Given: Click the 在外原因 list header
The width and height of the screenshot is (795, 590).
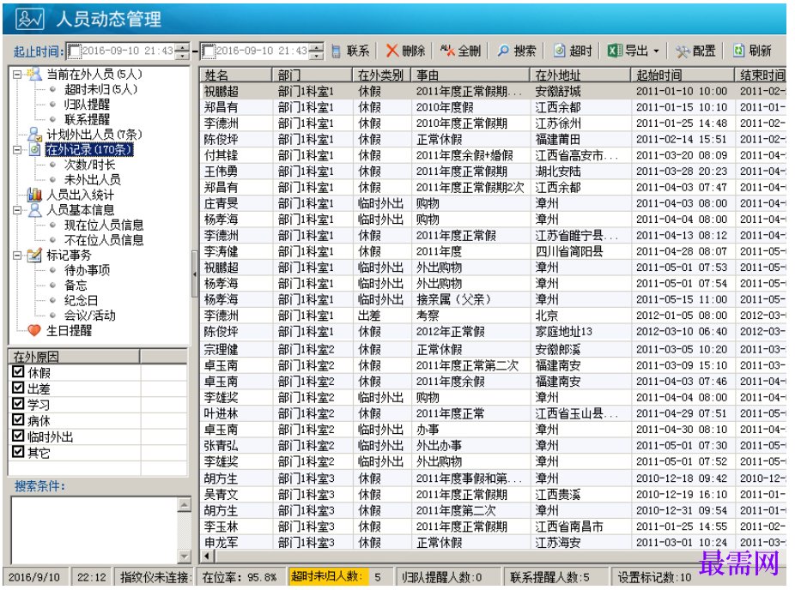Looking at the screenshot, I should pos(75,357).
